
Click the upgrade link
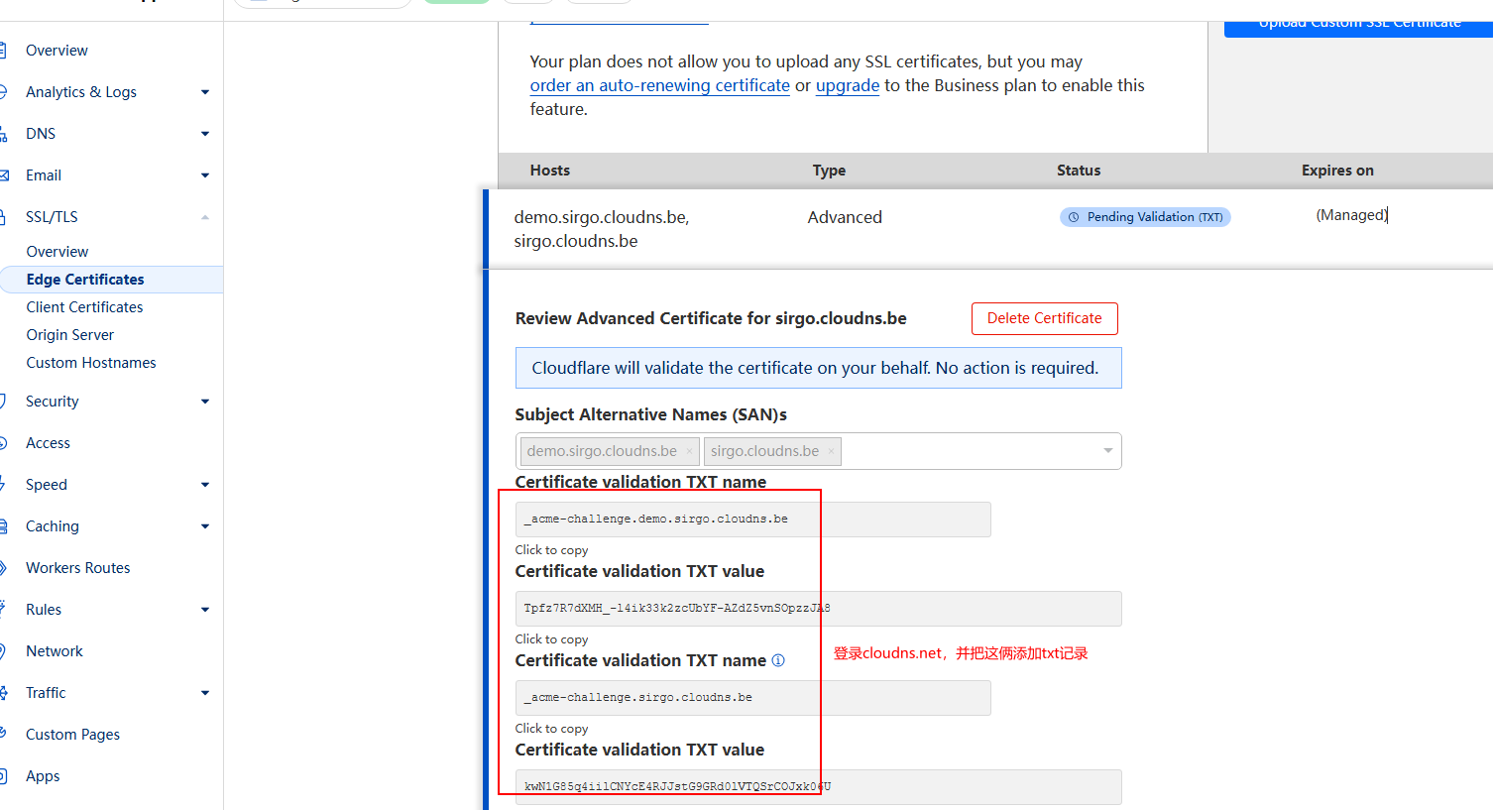pyautogui.click(x=848, y=85)
